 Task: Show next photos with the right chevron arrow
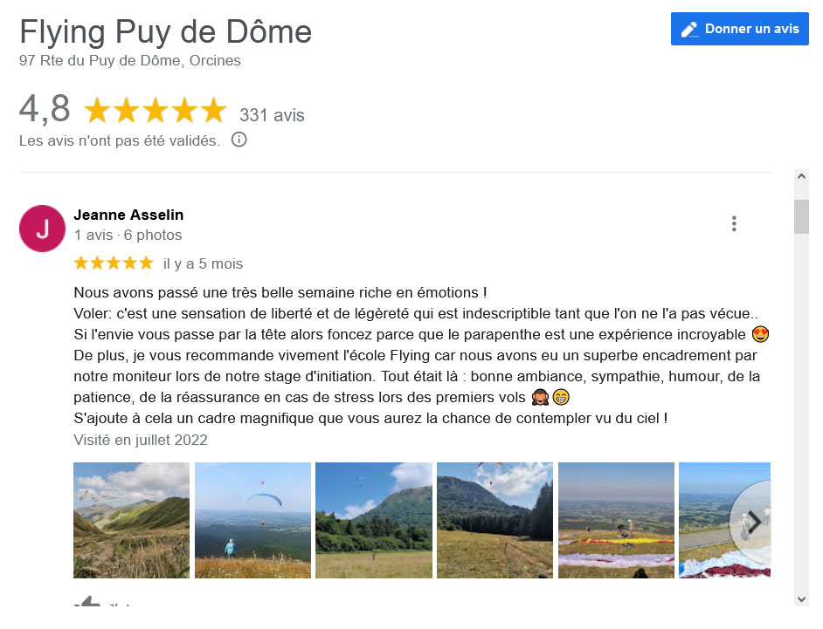click(x=754, y=522)
